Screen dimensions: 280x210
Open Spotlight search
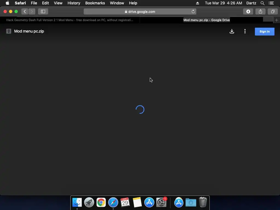coord(262,3)
